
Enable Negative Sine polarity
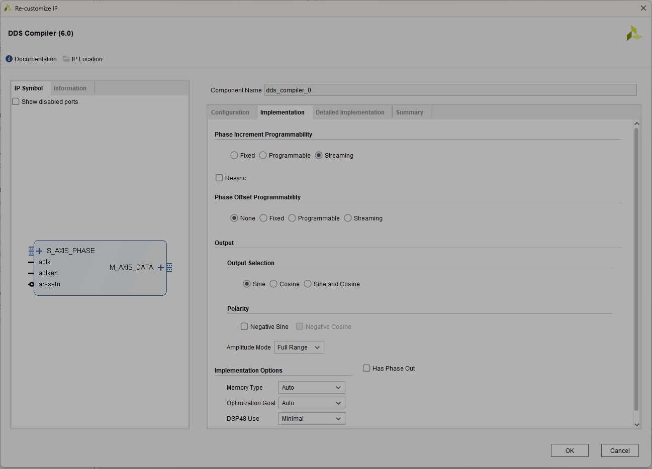[244, 326]
